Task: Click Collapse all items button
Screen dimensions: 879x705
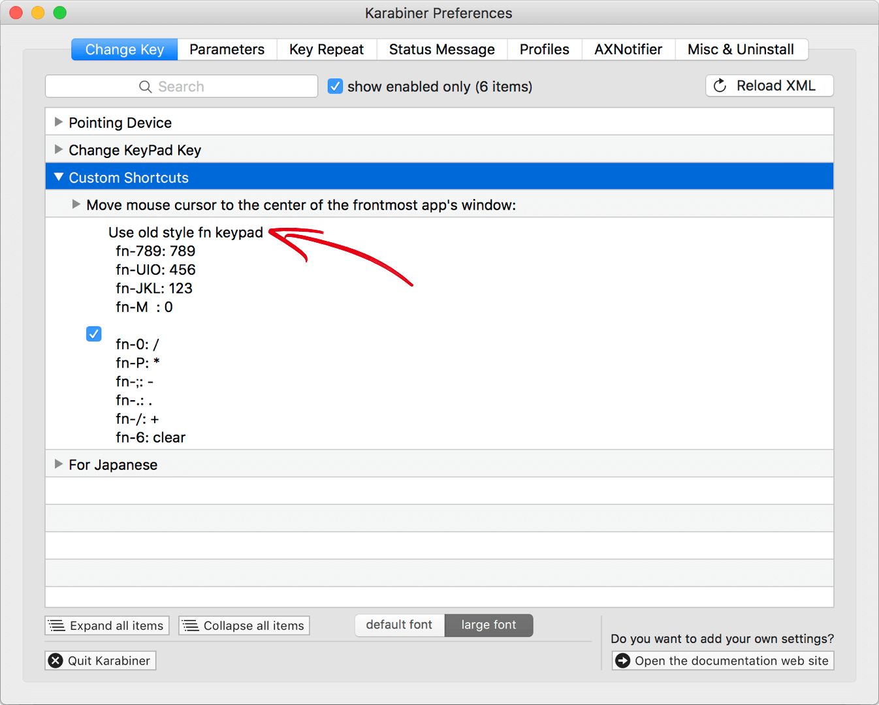Action: [x=244, y=625]
